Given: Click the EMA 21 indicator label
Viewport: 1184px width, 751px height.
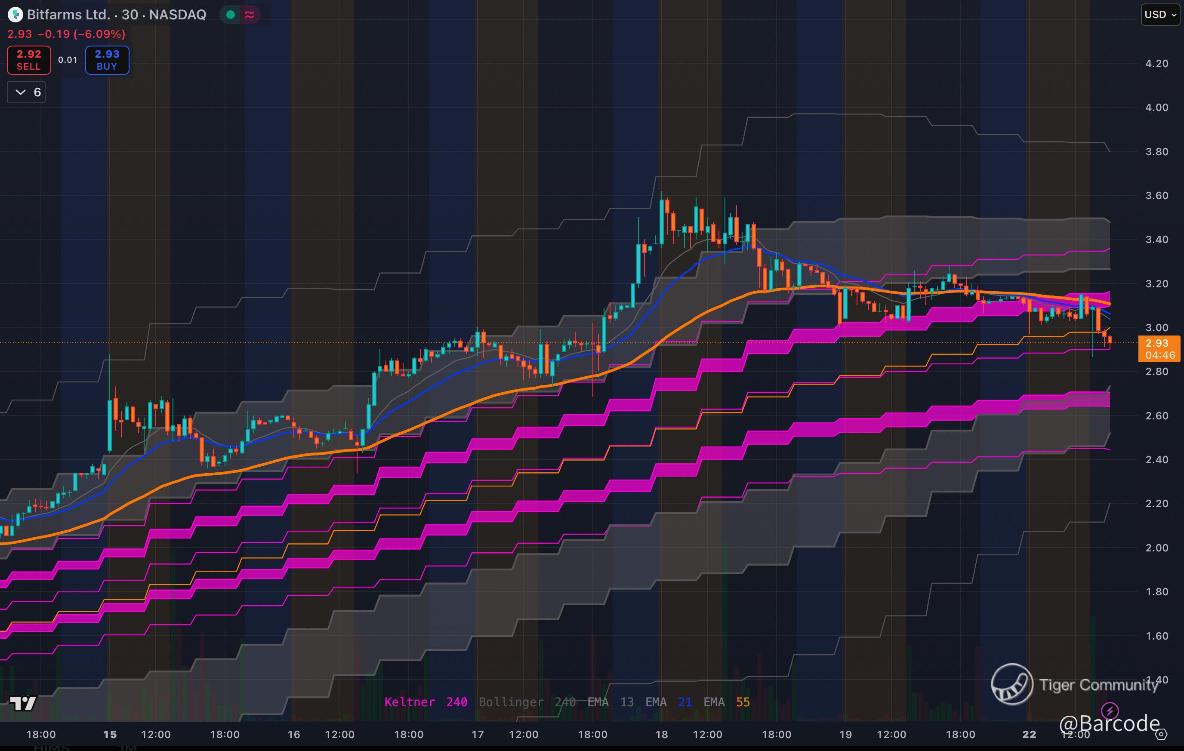Looking at the screenshot, I should pos(668,702).
